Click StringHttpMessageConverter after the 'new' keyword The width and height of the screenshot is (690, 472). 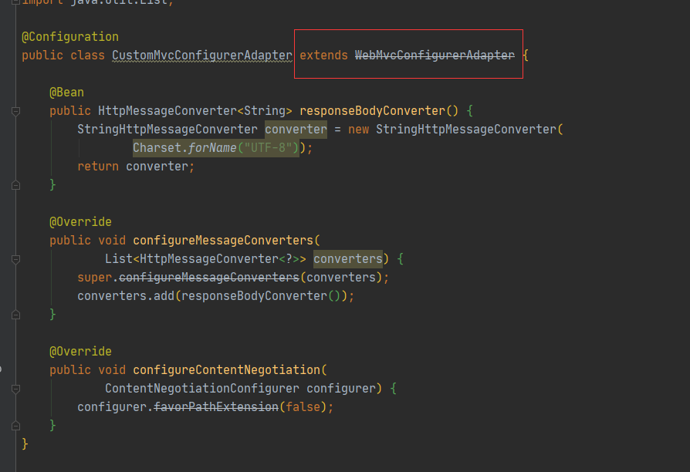click(466, 130)
